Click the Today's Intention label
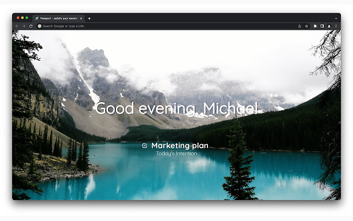 click(x=176, y=154)
